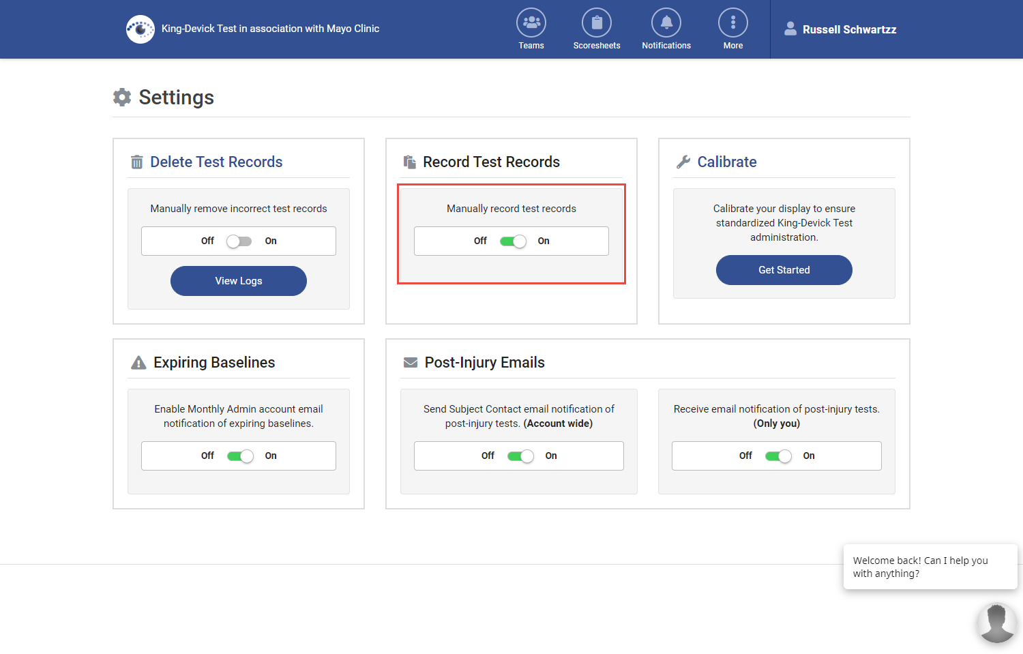Click the chat assistant avatar
Viewport: 1023px width, 654px height.
pyautogui.click(x=996, y=622)
